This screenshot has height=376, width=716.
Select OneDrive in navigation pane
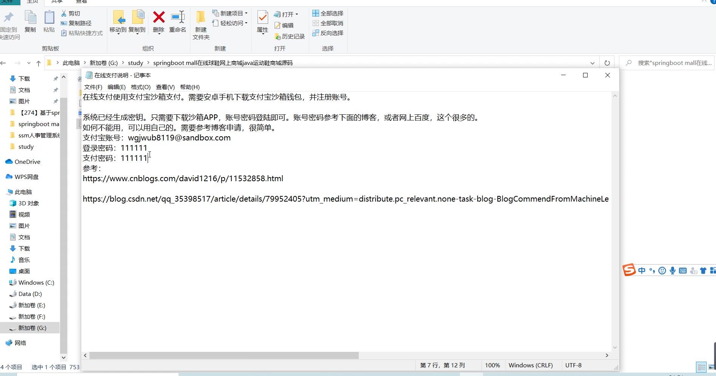click(x=23, y=162)
